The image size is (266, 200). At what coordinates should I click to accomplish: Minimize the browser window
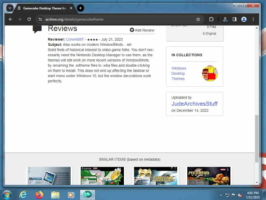236,5
